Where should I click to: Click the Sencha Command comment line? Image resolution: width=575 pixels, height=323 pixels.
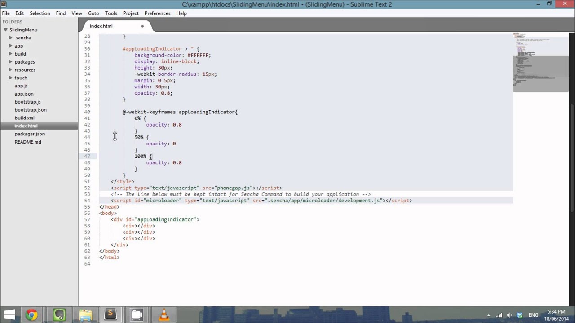[x=241, y=194]
